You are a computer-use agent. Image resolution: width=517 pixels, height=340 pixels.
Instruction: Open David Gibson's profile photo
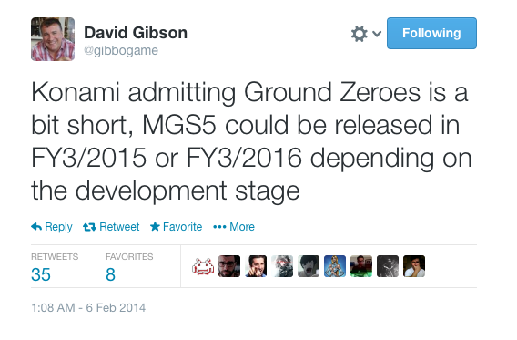click(53, 39)
